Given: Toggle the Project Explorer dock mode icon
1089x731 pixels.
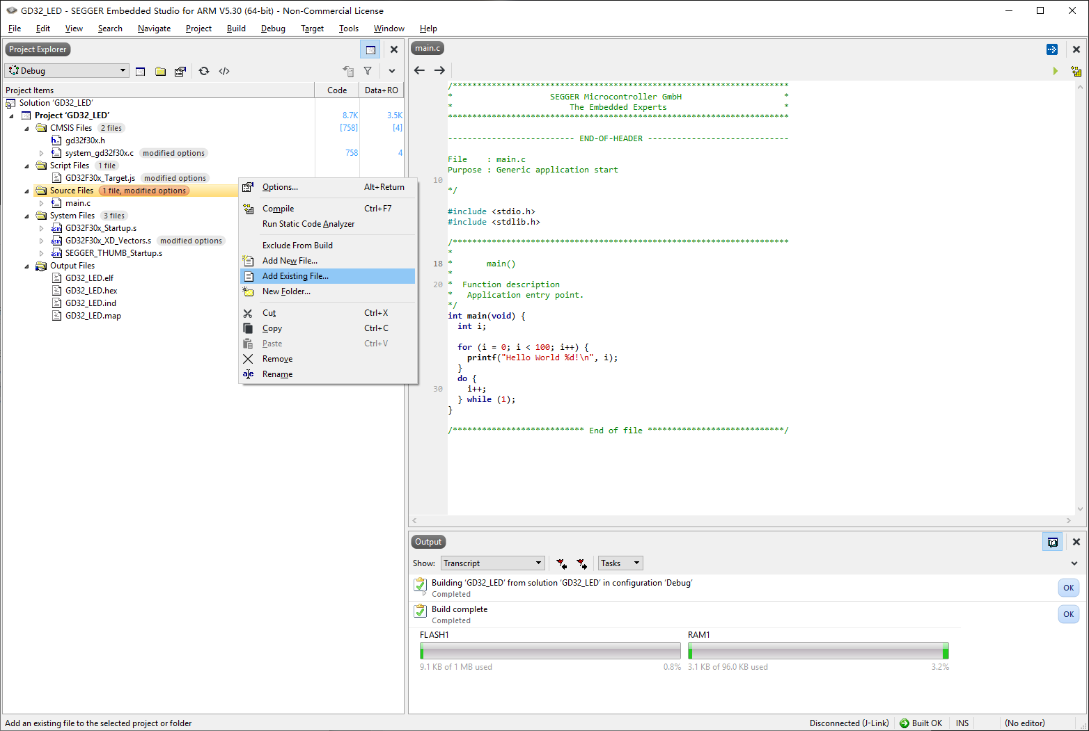Looking at the screenshot, I should tap(370, 49).
